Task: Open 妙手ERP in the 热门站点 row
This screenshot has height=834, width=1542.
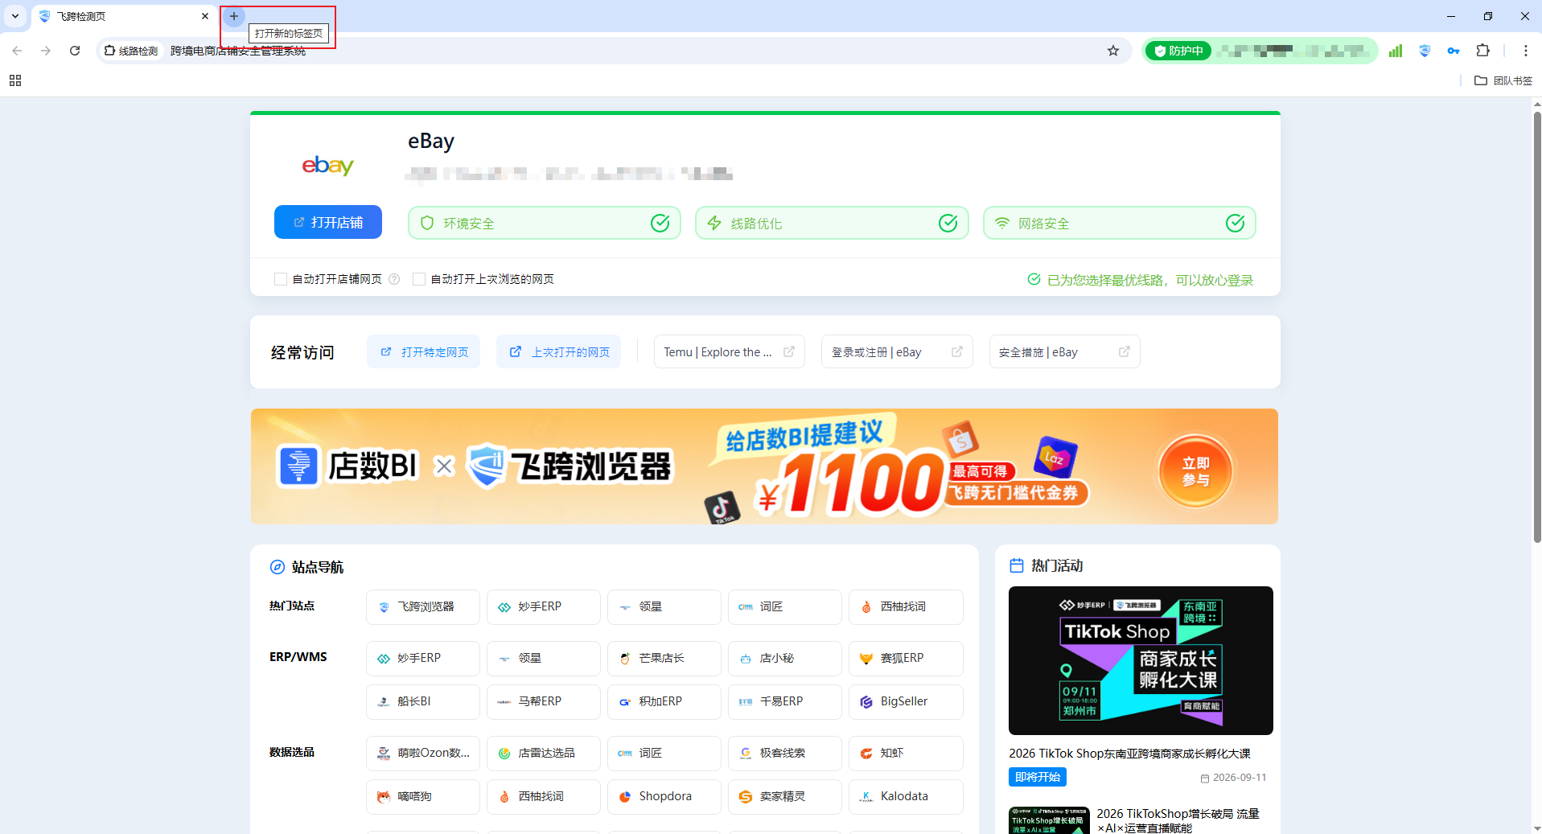Action: pyautogui.click(x=544, y=607)
